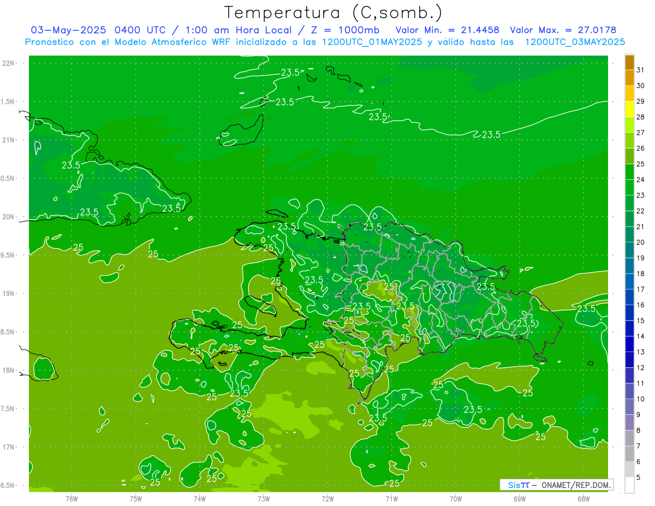Click the "Z = 1000mb" level label
Image resolution: width=655 pixels, height=506 pixels.
344,29
